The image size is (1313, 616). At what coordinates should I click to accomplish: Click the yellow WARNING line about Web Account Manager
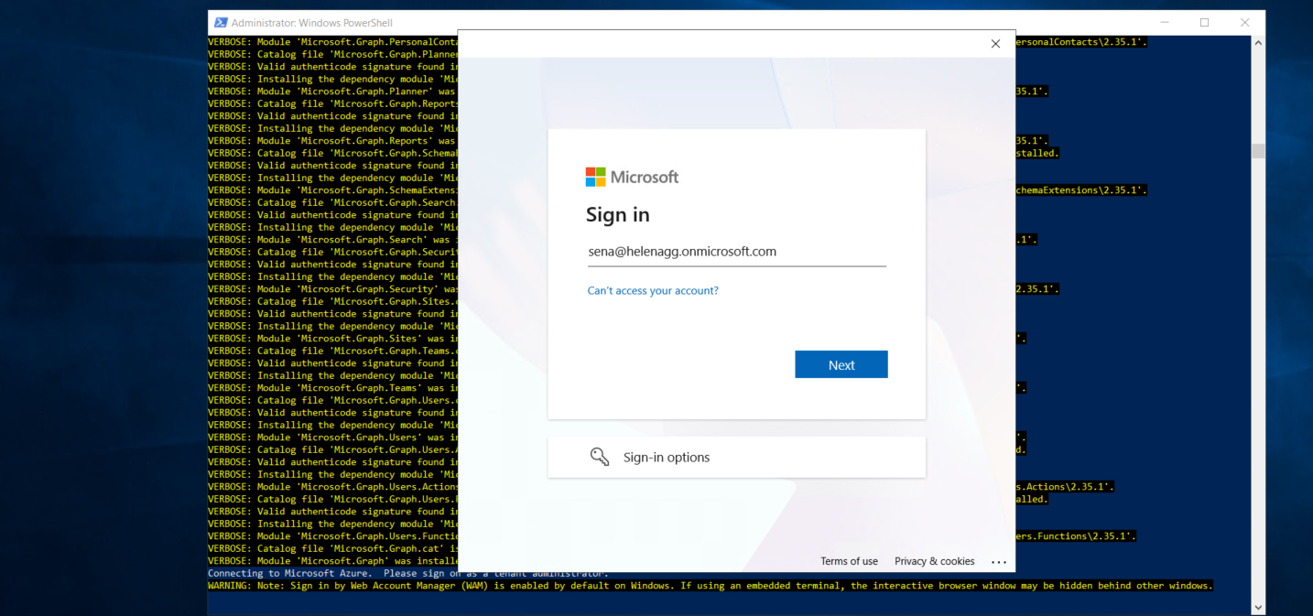(710, 586)
